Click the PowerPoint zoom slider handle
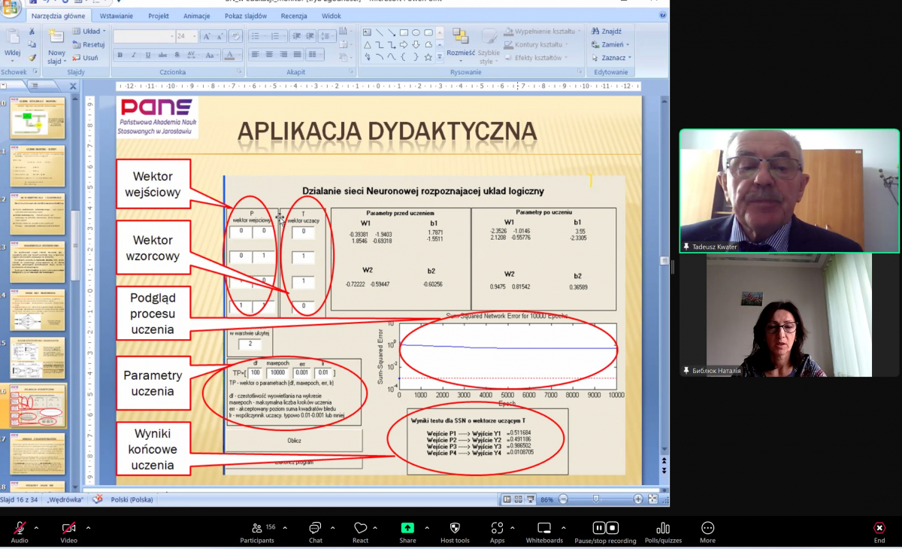This screenshot has width=902, height=549. (596, 499)
